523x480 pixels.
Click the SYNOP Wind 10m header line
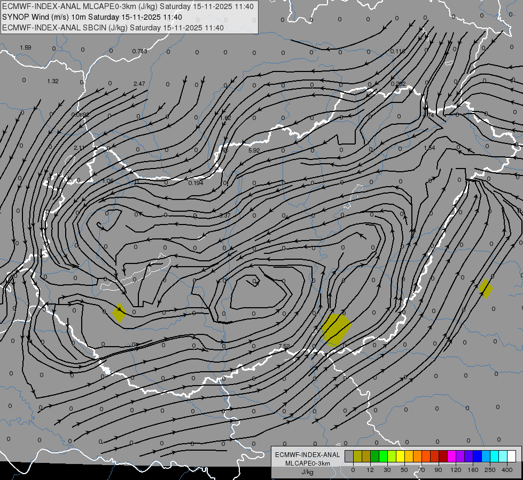tap(92, 17)
